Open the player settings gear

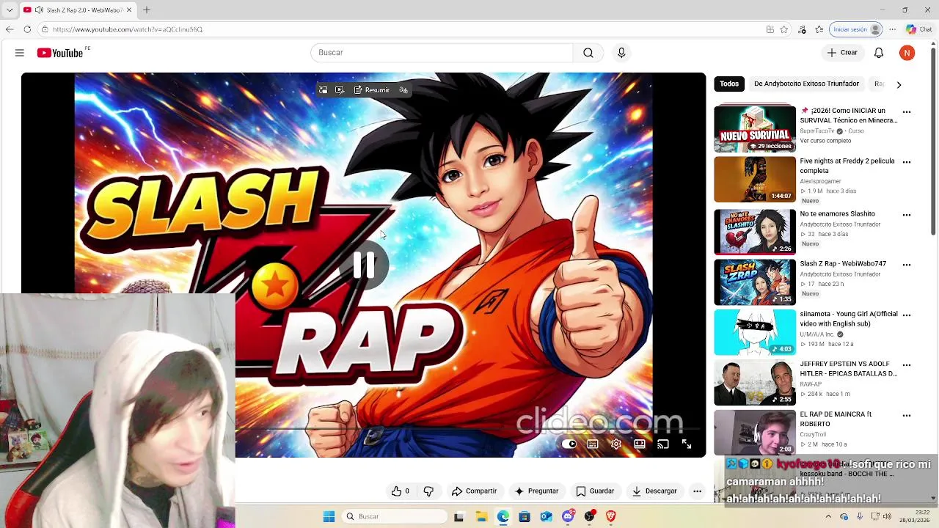[616, 444]
